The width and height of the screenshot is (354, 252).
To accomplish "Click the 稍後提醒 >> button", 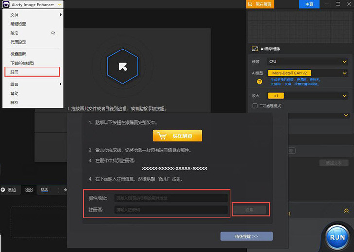I will [246, 236].
